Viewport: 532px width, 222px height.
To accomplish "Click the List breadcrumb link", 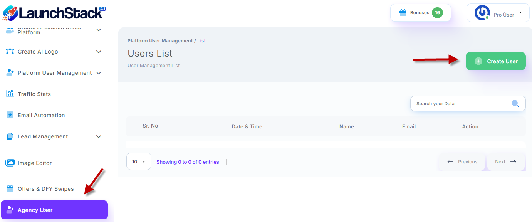I will pyautogui.click(x=201, y=41).
